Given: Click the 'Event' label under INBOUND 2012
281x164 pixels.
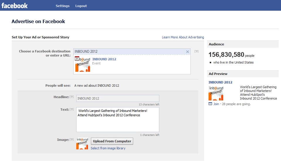Looking at the screenshot, I should coord(96,63).
